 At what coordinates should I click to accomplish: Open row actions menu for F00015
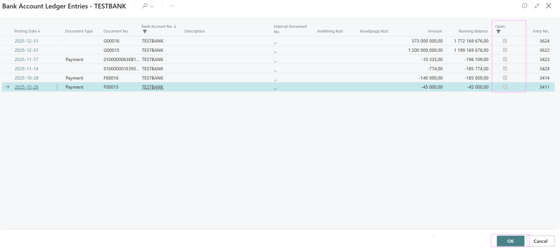(57, 87)
